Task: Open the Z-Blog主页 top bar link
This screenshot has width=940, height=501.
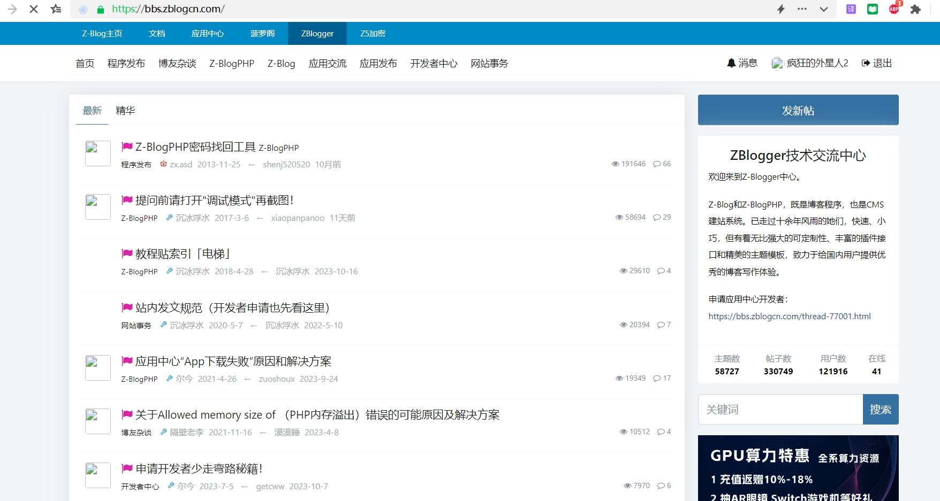Action: coord(102,34)
